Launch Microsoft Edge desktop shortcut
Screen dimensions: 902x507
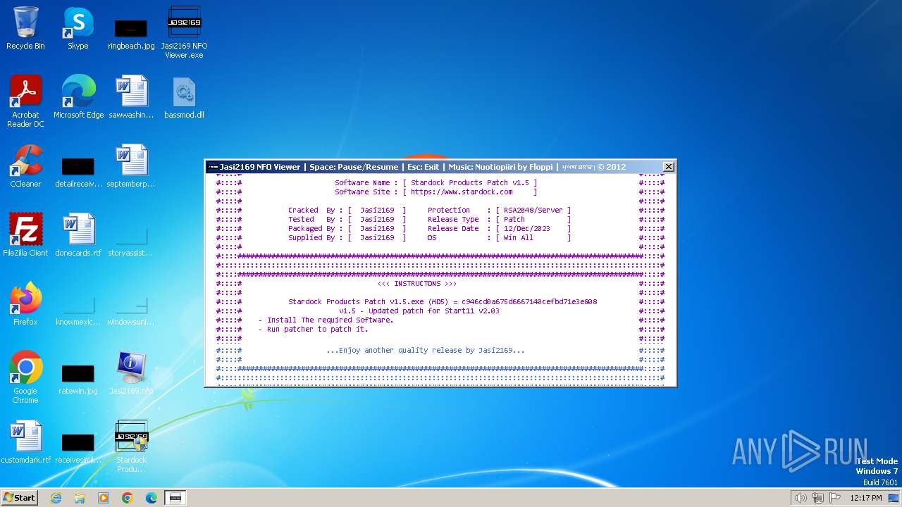point(78,96)
